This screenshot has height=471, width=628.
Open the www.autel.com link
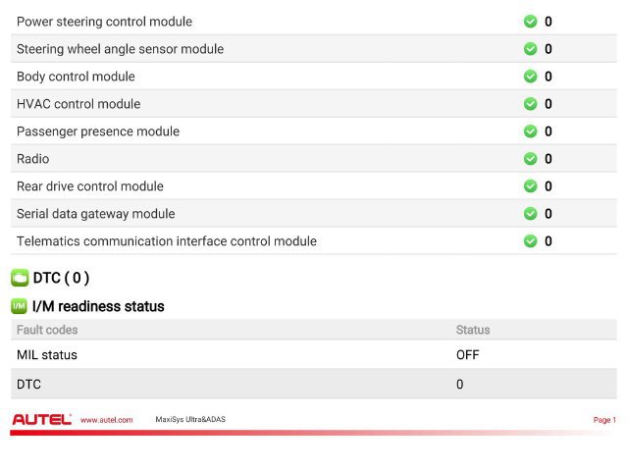pos(107,420)
